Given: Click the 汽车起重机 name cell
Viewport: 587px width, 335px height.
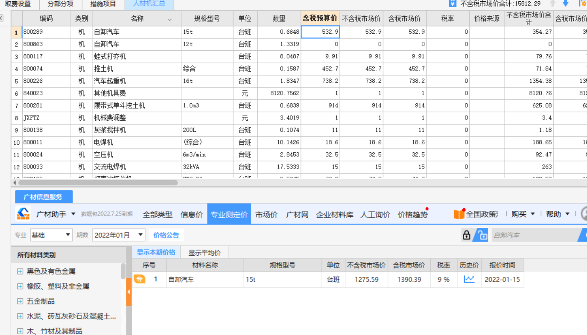Looking at the screenshot, I should click(x=137, y=81).
